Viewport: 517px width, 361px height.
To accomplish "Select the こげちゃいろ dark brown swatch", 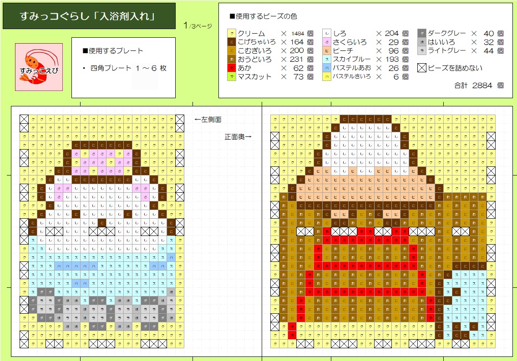I will [232, 42].
